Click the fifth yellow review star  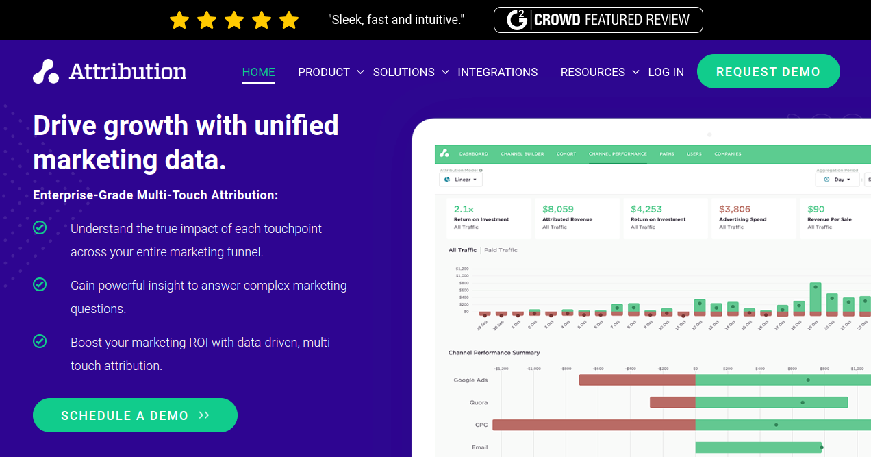[x=289, y=20]
